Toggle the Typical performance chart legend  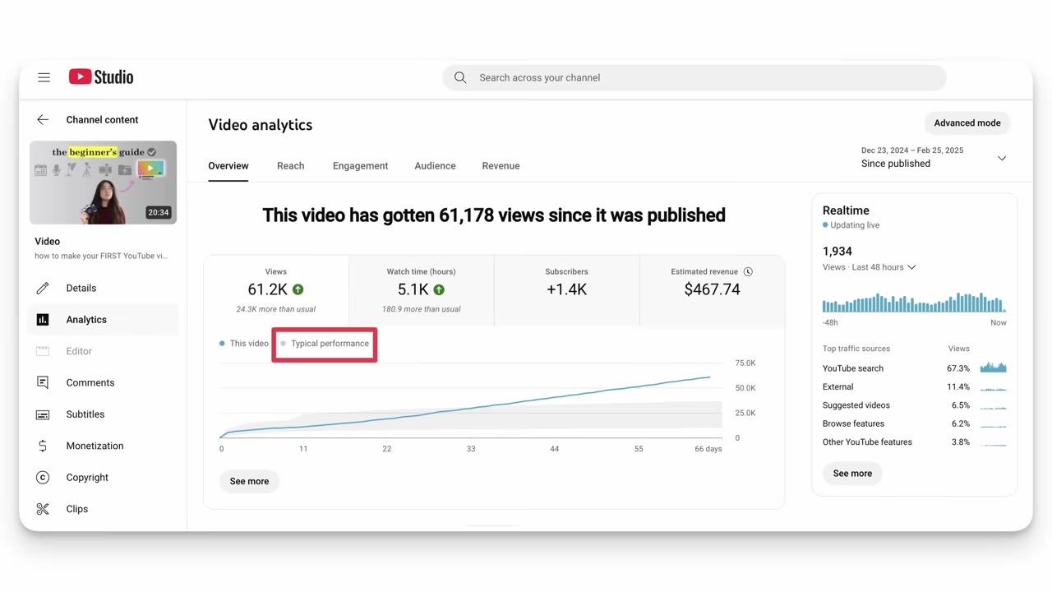(325, 344)
